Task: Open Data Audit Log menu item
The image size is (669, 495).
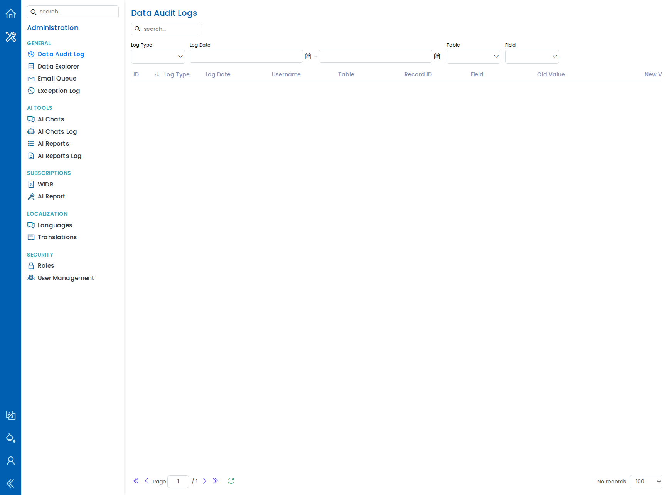Action: click(x=61, y=54)
